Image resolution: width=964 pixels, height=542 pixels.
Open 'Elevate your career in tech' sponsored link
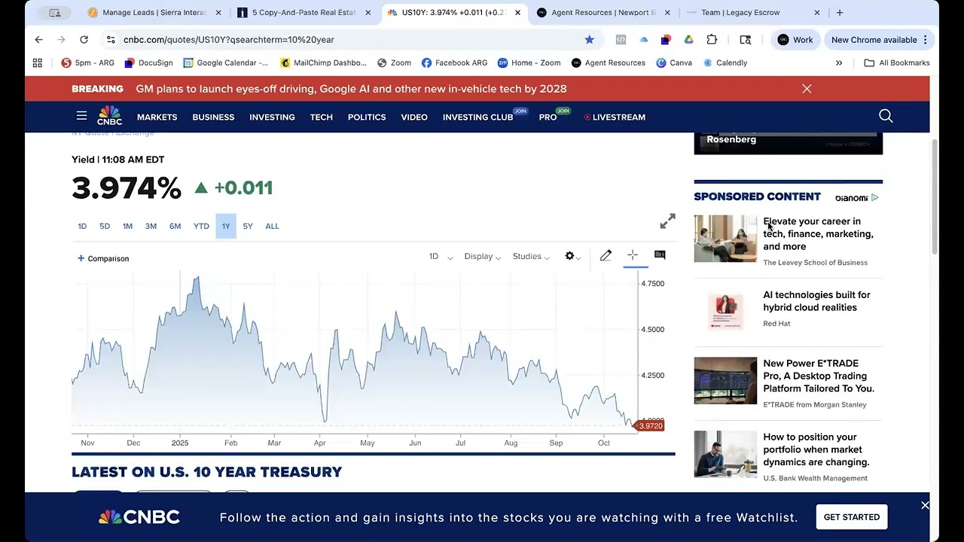(x=818, y=233)
